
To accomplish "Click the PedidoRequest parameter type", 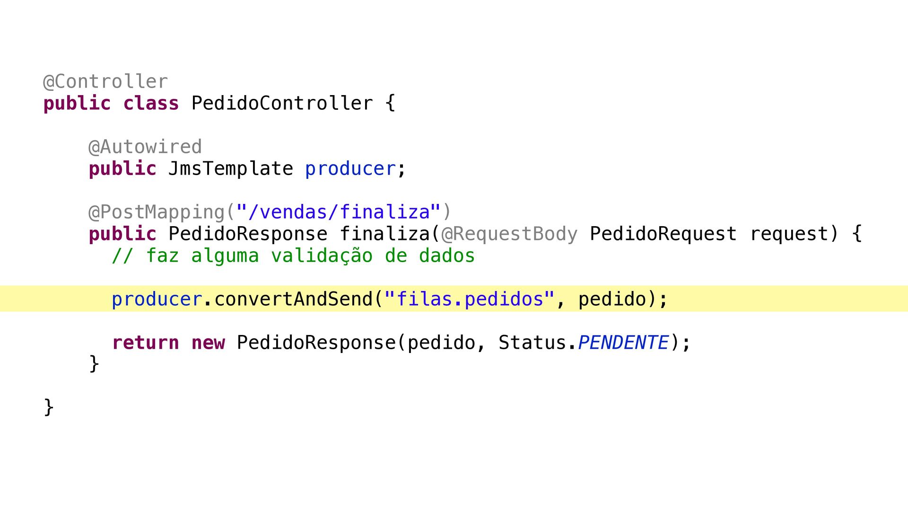I will coord(663,234).
